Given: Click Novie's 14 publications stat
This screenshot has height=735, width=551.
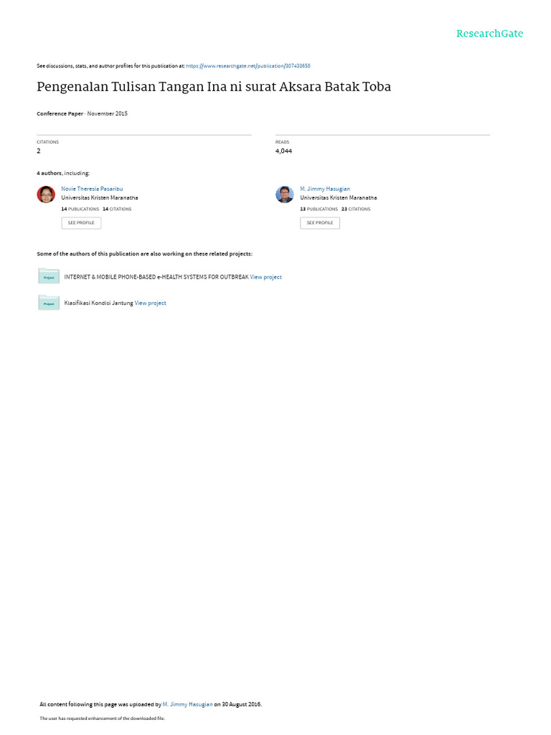Looking at the screenshot, I should [80, 209].
